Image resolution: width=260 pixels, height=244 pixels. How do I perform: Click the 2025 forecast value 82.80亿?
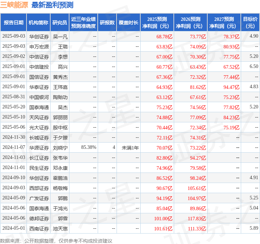click(164, 158)
